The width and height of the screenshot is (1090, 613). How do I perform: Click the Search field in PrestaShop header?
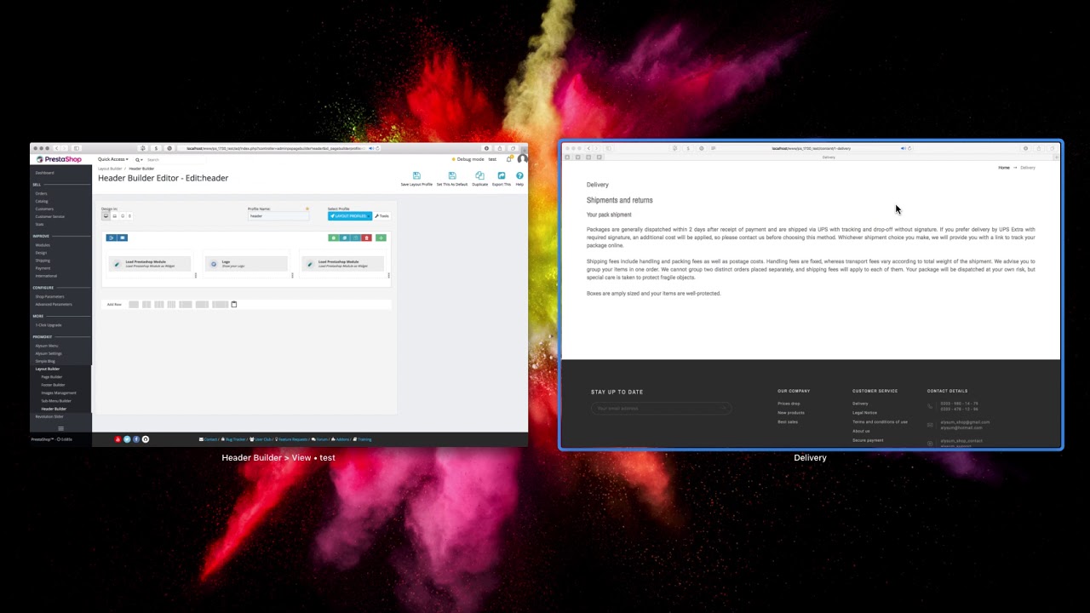(x=175, y=160)
